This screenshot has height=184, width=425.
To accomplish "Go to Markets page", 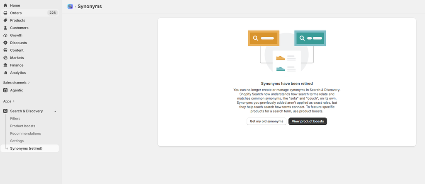I will (29, 58).
